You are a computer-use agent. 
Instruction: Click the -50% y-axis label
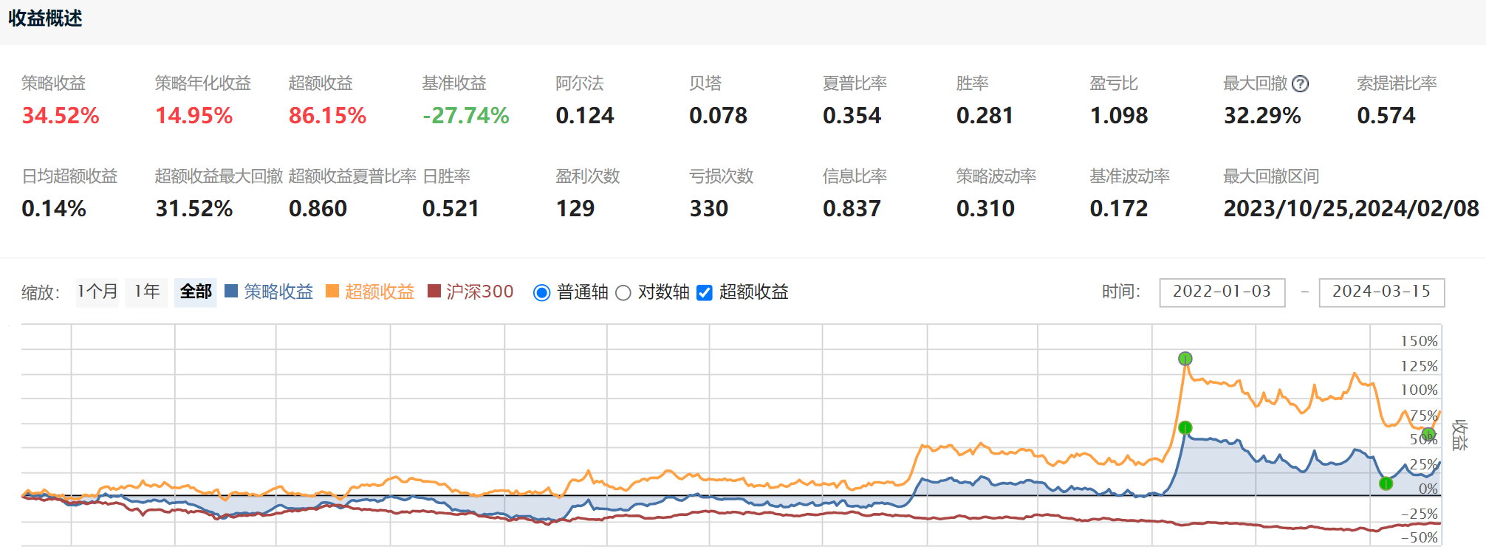tap(1420, 537)
